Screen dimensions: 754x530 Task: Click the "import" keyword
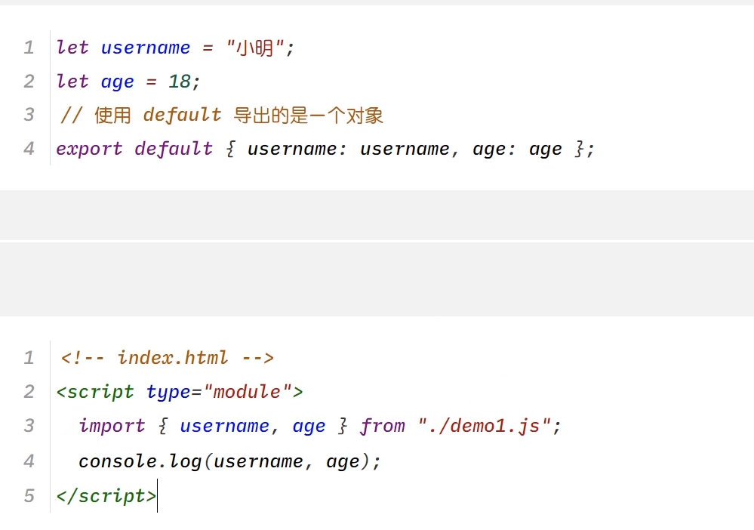pos(112,426)
